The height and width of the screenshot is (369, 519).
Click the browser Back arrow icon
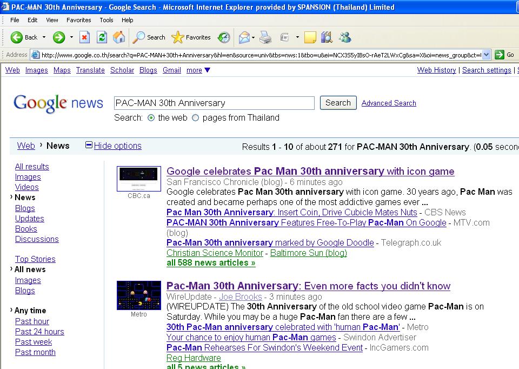pyautogui.click(x=17, y=37)
